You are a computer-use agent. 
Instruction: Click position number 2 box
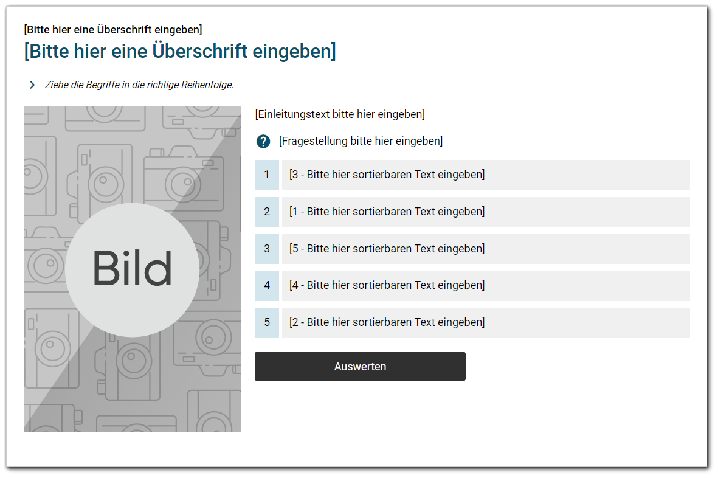pos(267,212)
